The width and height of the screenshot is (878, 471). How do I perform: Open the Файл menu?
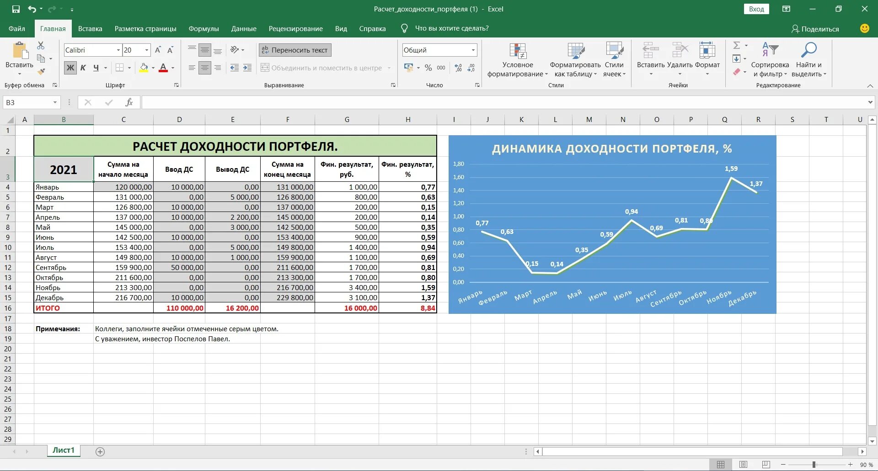pos(17,28)
